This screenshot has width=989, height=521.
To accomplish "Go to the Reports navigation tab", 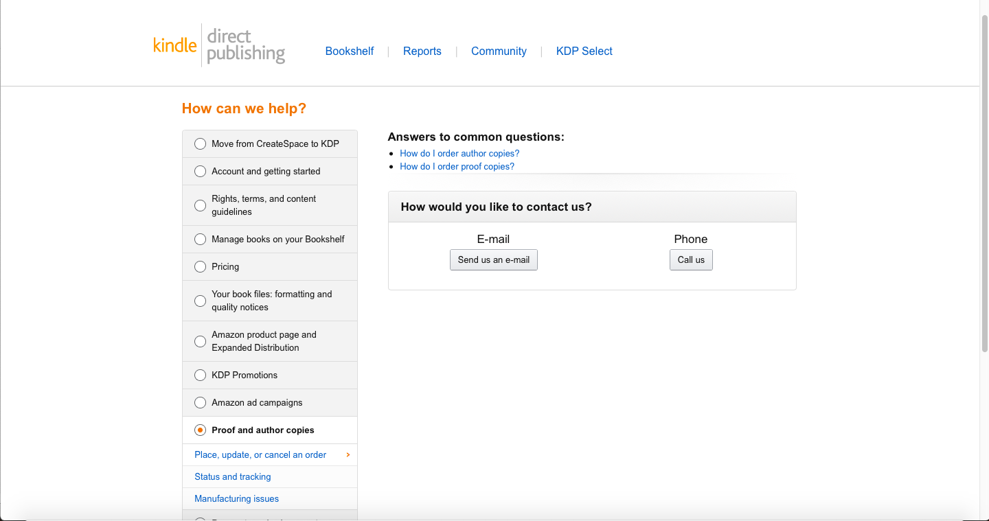I will [422, 51].
